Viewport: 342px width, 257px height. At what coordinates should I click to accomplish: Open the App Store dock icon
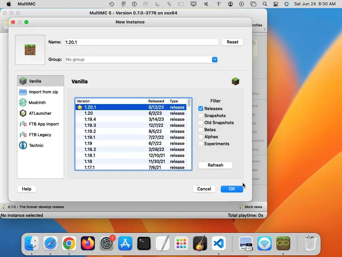pyautogui.click(x=125, y=243)
